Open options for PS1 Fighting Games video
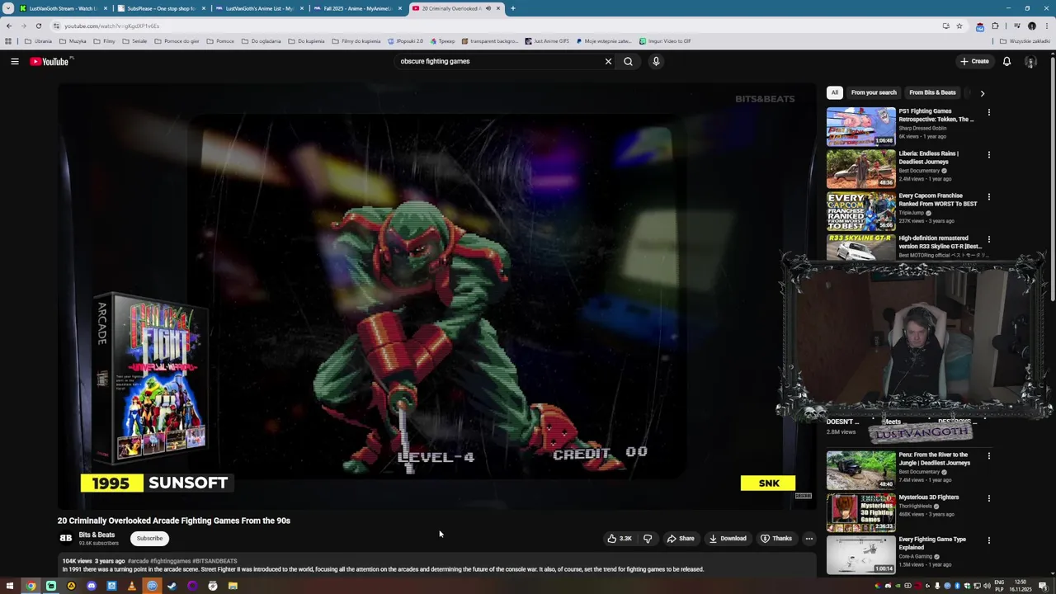Viewport: 1056px width, 594px height. point(988,112)
